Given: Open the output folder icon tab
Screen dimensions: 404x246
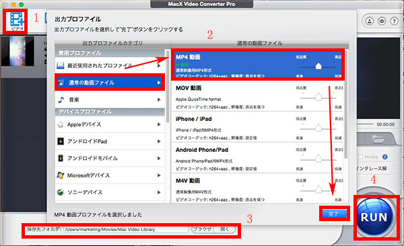Looking at the screenshot, I should (x=378, y=139).
